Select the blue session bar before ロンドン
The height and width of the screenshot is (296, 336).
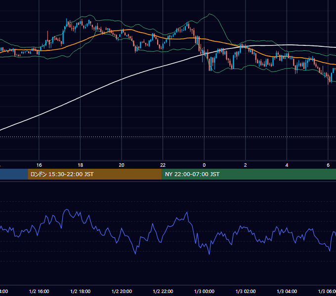[x=14, y=174]
